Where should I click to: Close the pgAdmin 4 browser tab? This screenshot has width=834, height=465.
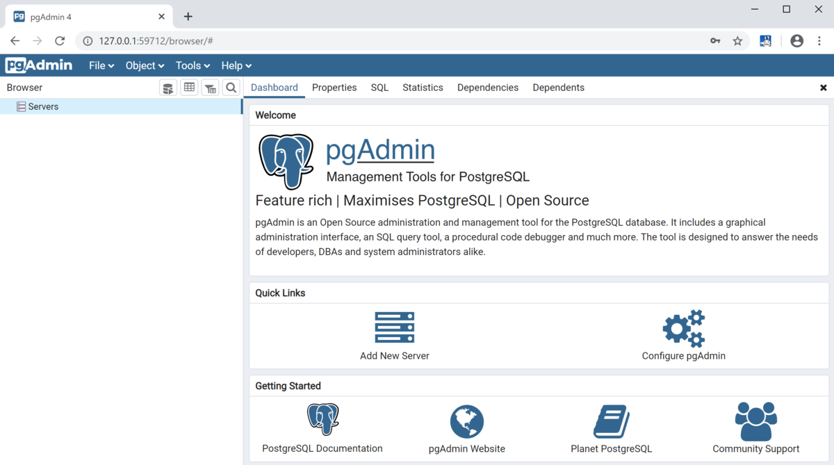pos(162,16)
